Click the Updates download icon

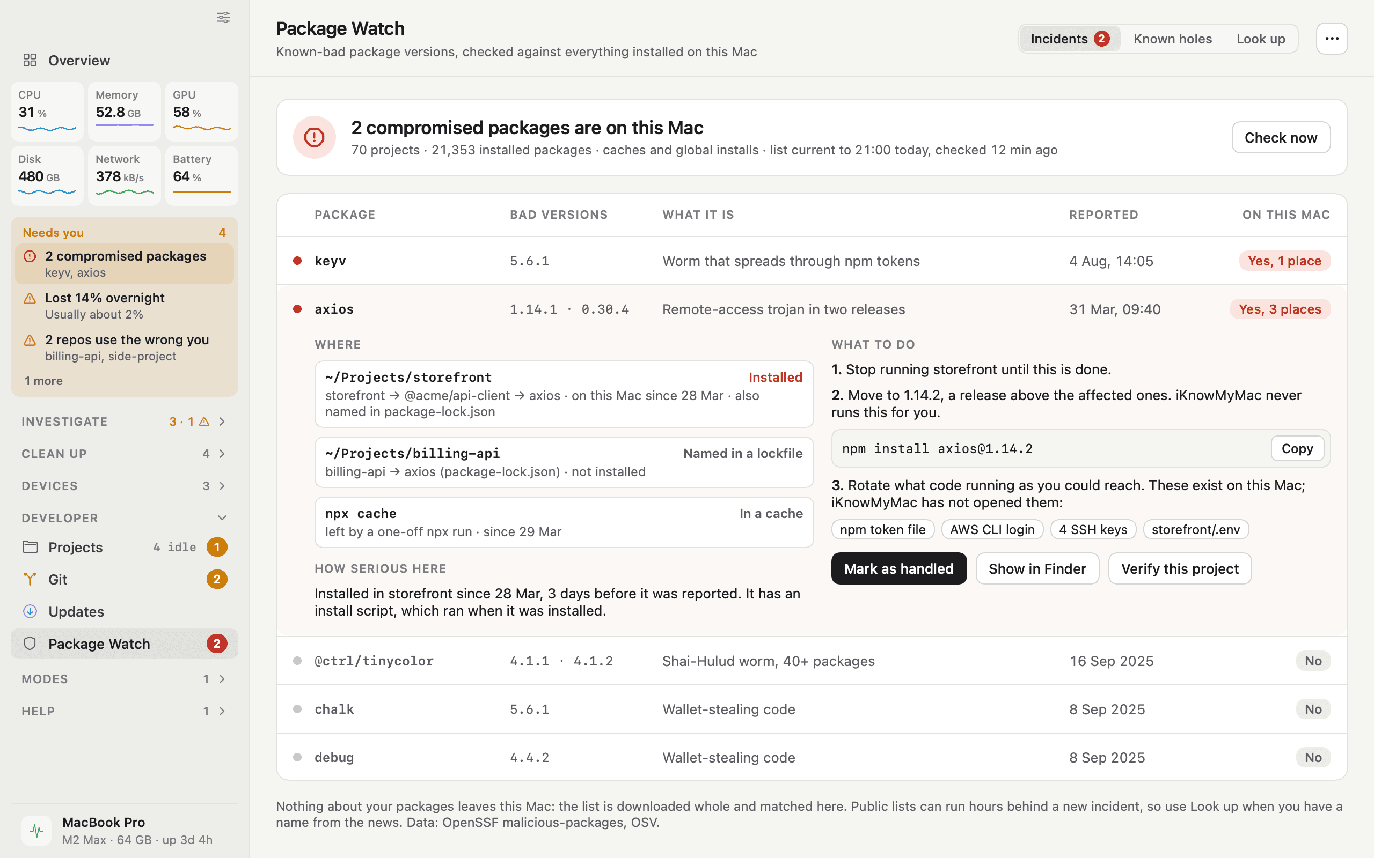pyautogui.click(x=30, y=611)
